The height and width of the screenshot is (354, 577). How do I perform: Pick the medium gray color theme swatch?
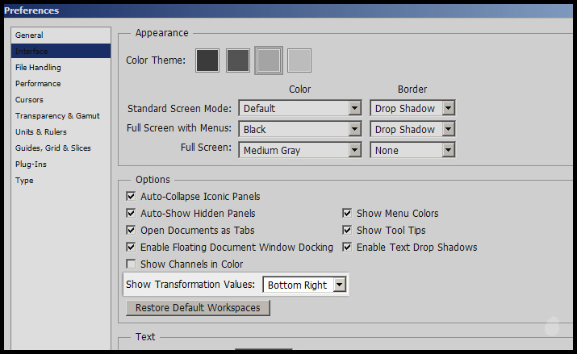(x=269, y=60)
